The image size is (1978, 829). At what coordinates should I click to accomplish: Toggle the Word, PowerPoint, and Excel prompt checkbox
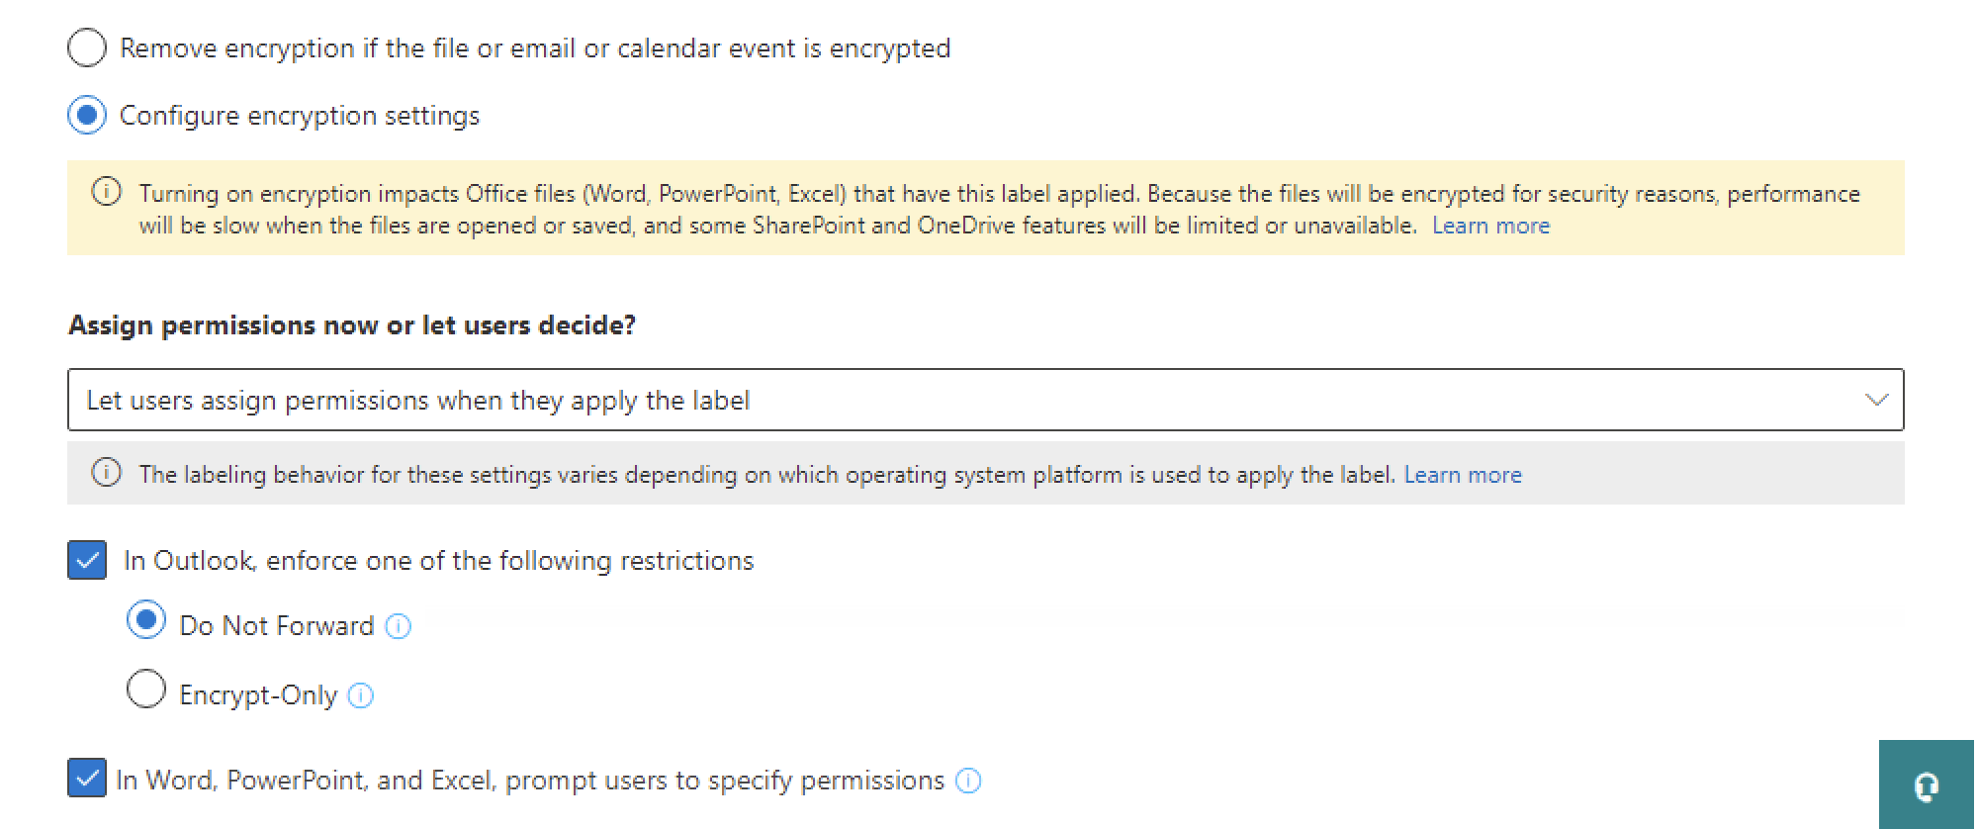click(x=87, y=779)
